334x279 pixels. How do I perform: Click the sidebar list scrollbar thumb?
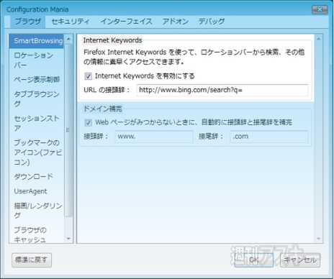coord(68,130)
